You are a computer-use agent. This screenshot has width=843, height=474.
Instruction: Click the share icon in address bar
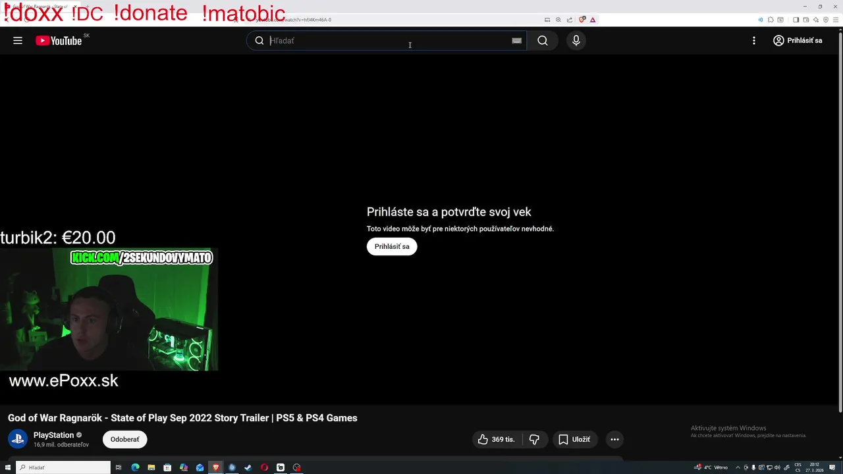(570, 20)
